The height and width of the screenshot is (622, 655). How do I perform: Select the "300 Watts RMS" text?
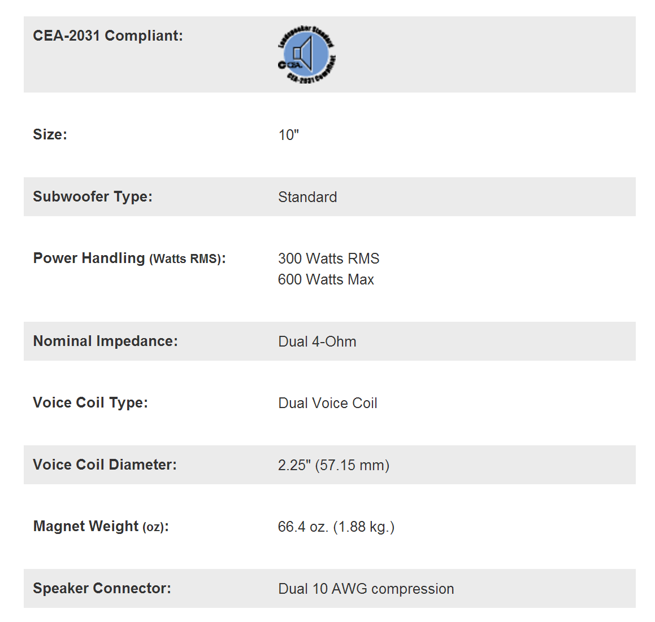328,259
